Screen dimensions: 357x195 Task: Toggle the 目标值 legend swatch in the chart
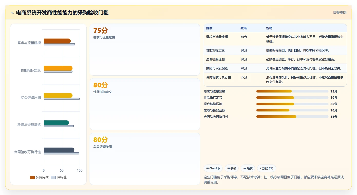pyautogui.click(x=53, y=177)
